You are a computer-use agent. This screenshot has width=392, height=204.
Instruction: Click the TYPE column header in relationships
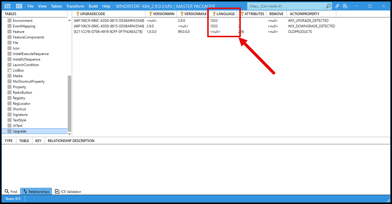pos(9,141)
